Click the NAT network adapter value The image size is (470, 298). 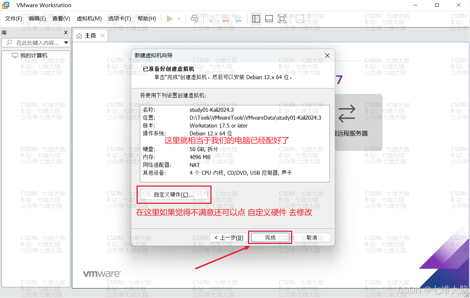click(x=195, y=165)
